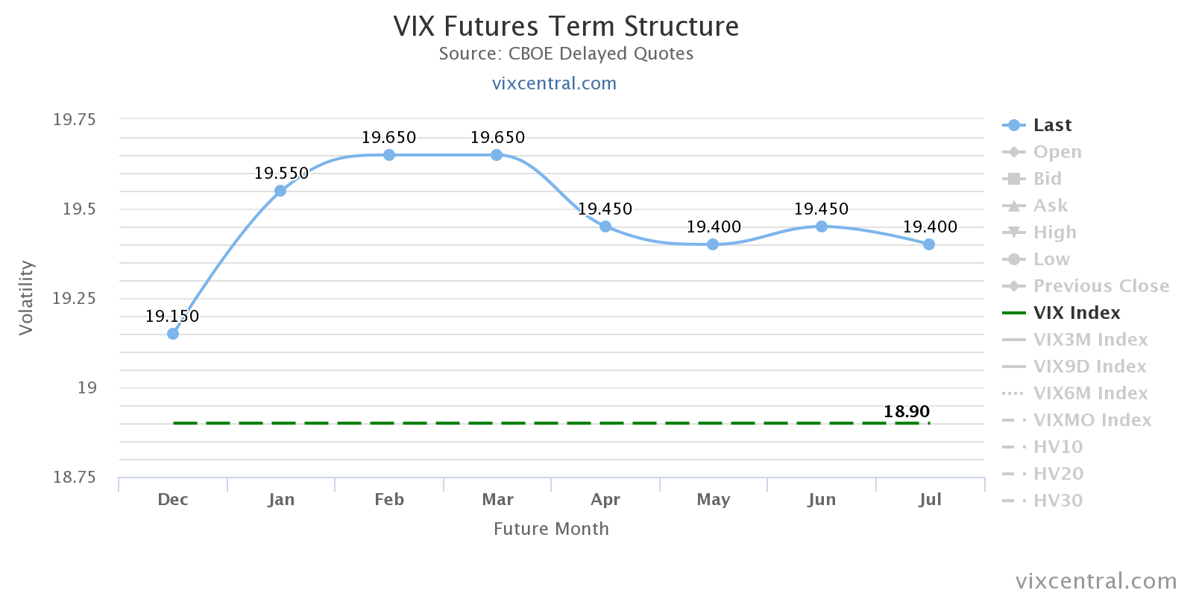Show the VIX9D Index series

[1089, 367]
